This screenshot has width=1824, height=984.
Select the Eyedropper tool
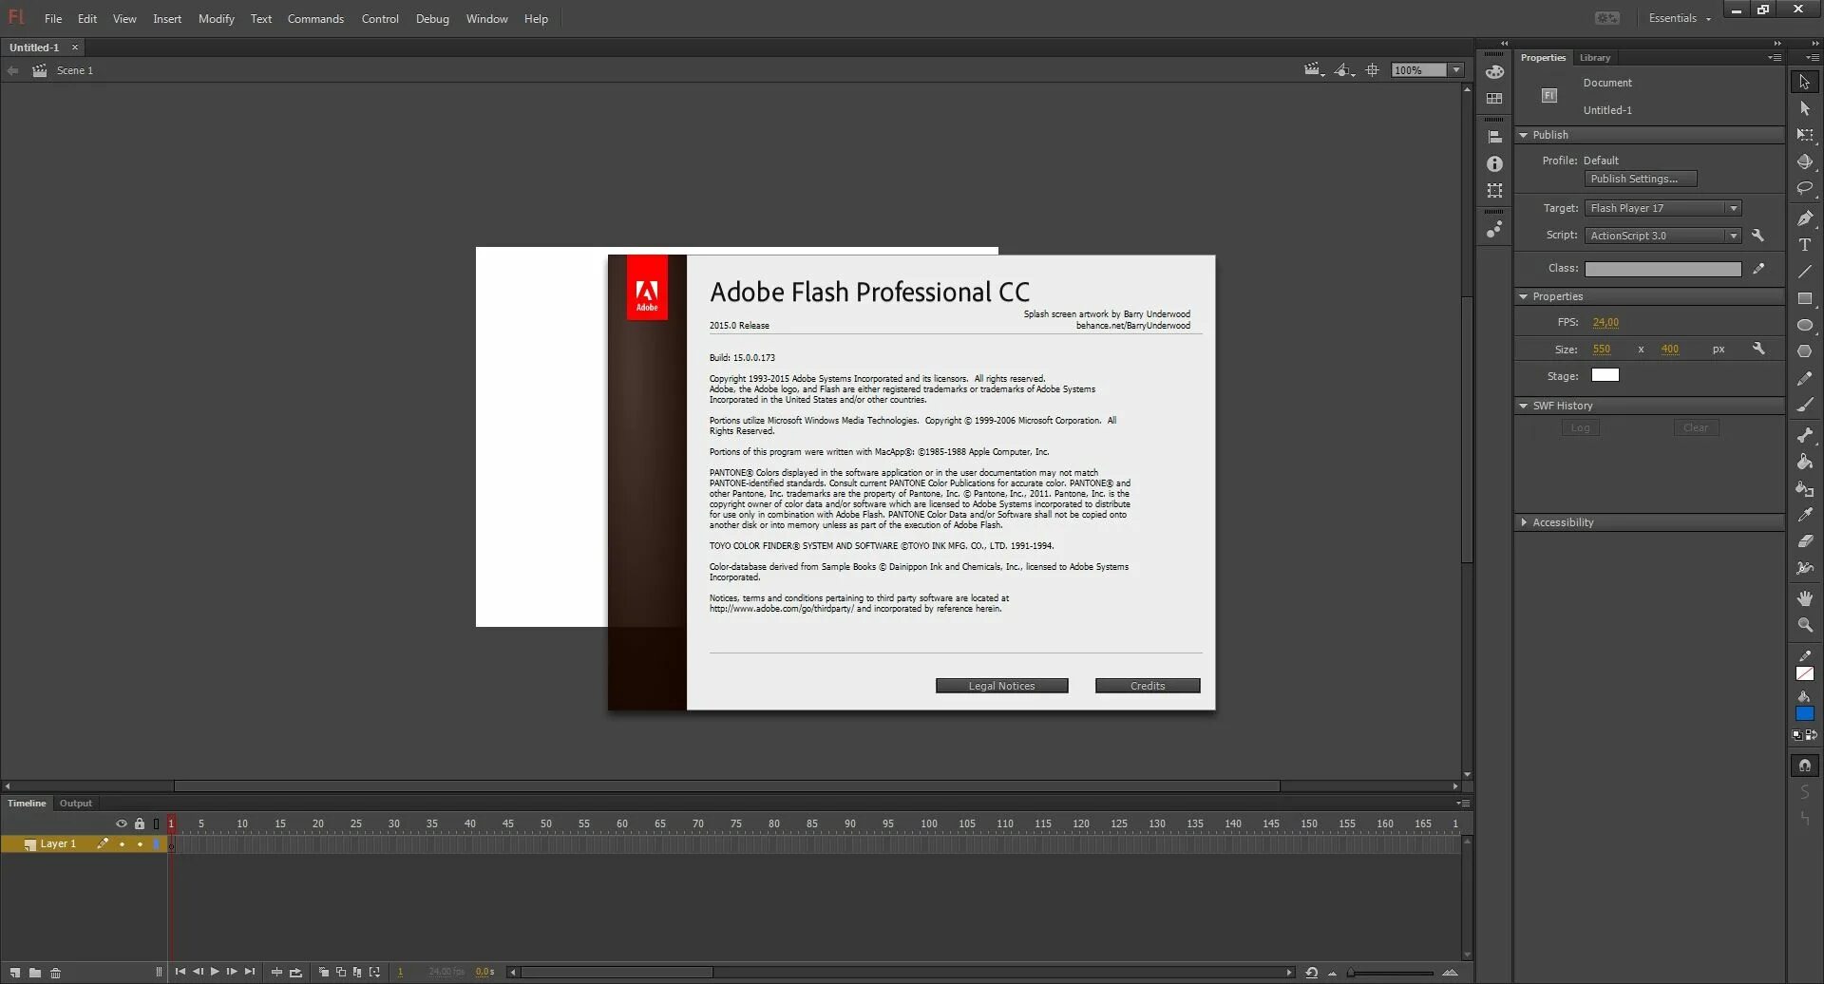pyautogui.click(x=1805, y=515)
